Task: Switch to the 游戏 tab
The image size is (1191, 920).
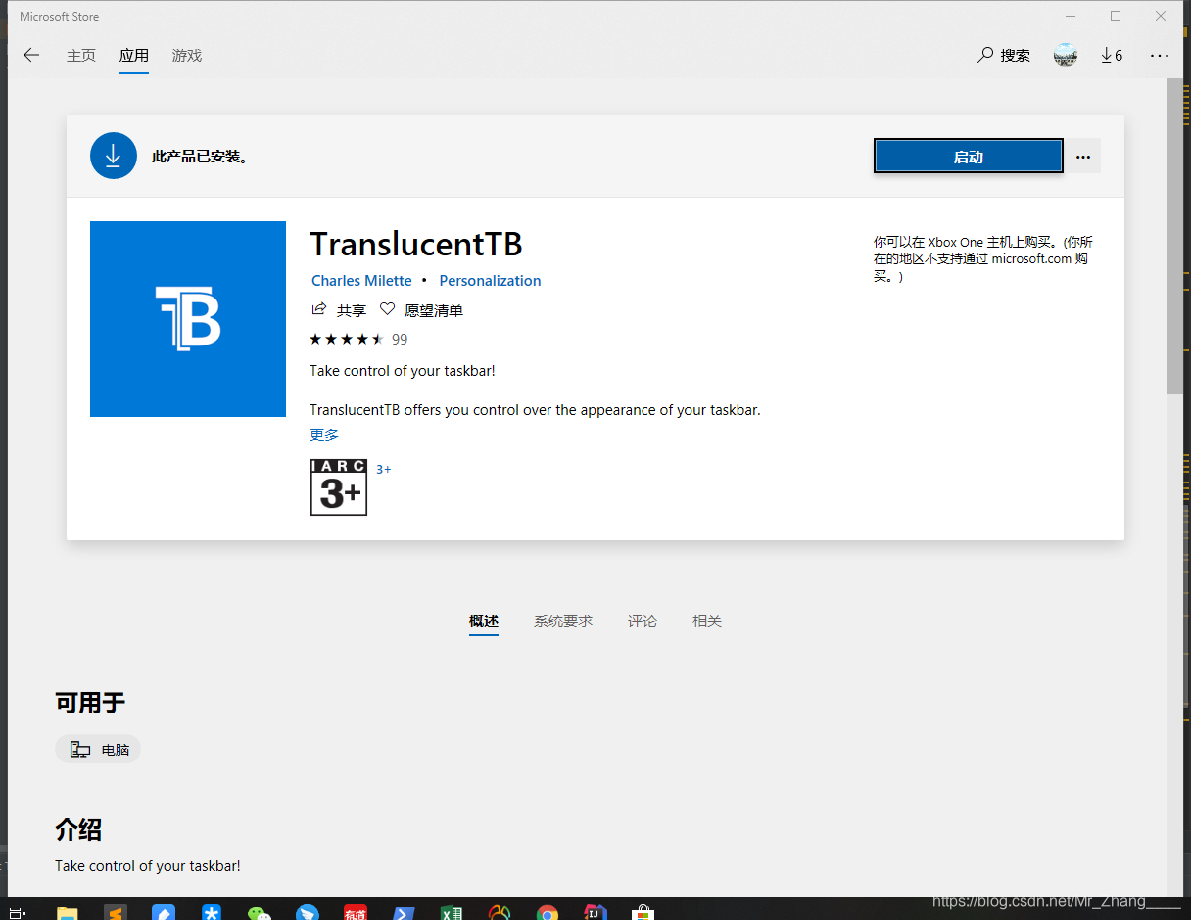Action: [x=186, y=56]
